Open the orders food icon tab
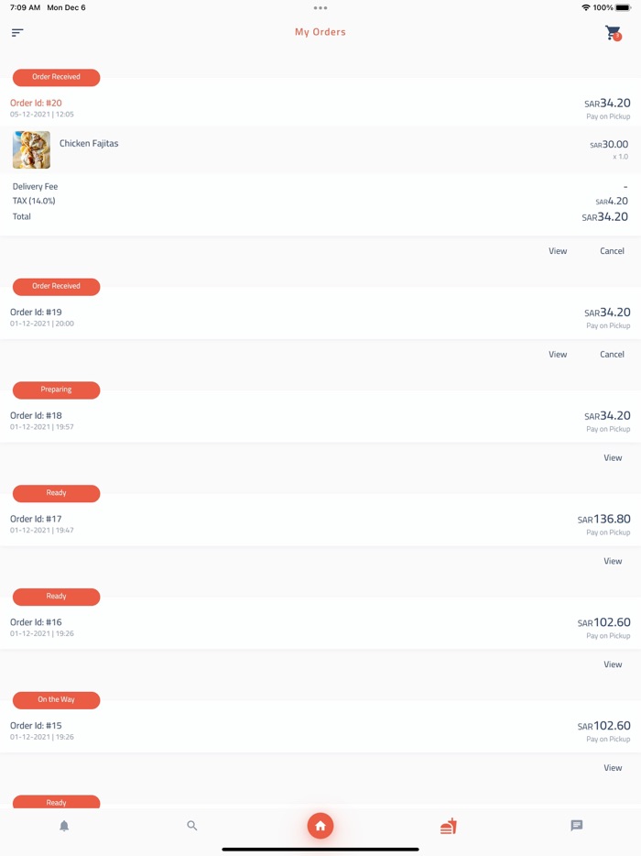The image size is (641, 856). 448,826
